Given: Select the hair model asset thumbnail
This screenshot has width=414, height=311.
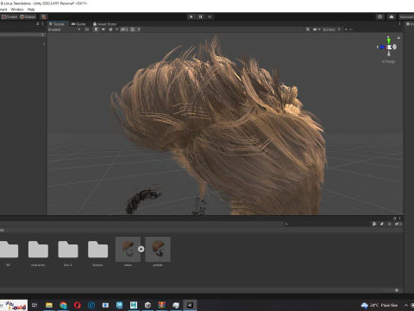Looking at the screenshot, I should tap(128, 250).
